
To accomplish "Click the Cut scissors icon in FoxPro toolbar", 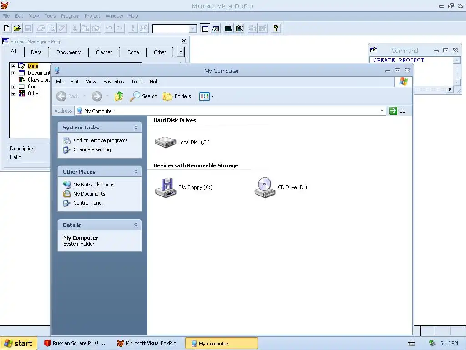I will (75, 28).
